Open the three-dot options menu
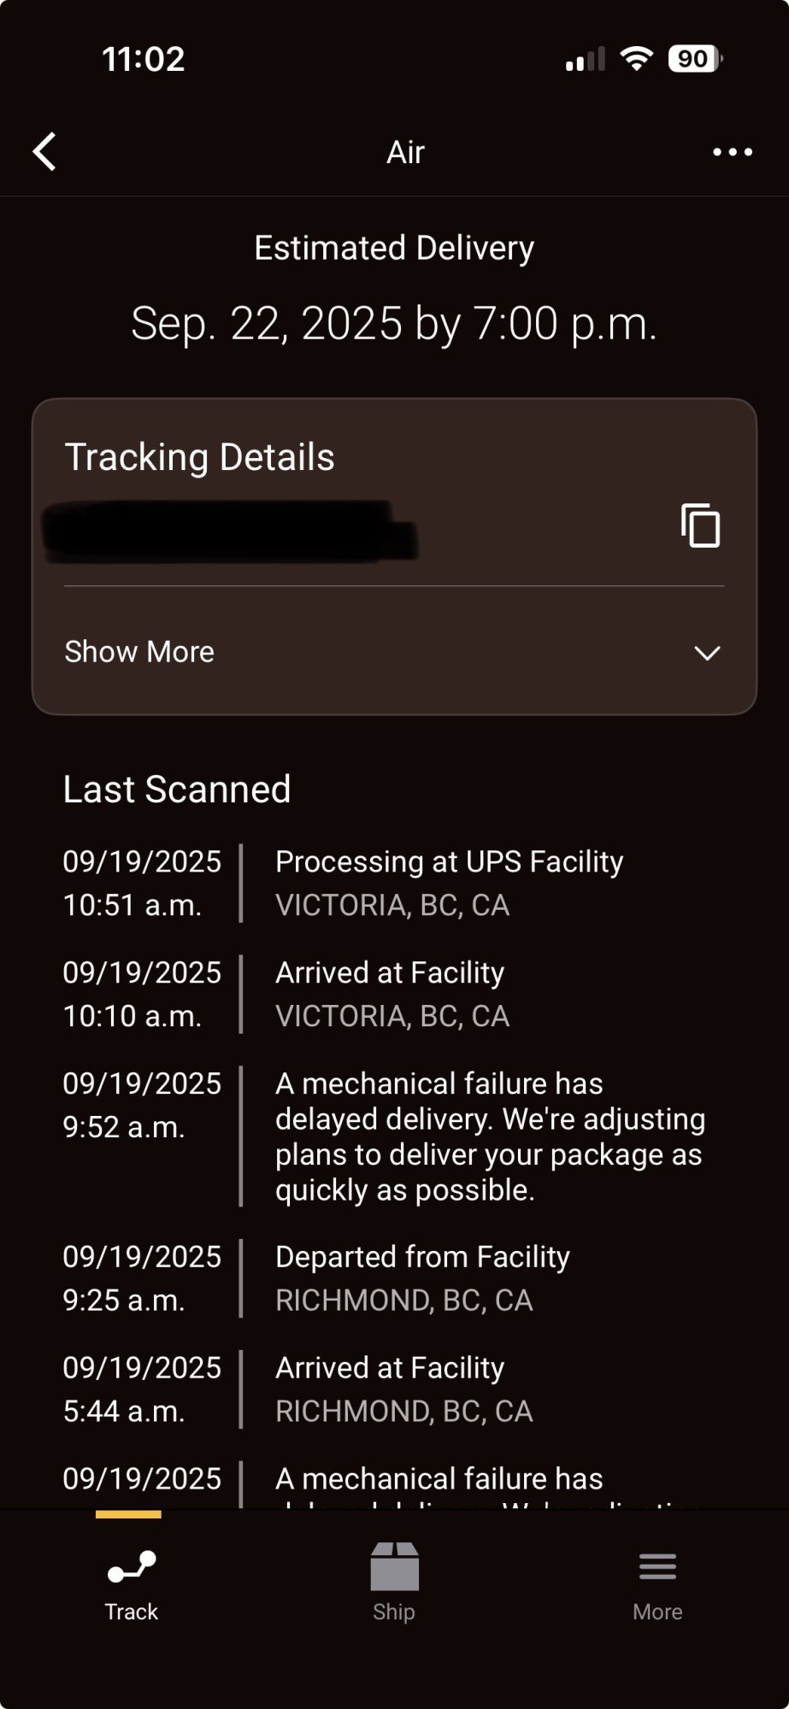Image resolution: width=789 pixels, height=1709 pixels. point(733,152)
